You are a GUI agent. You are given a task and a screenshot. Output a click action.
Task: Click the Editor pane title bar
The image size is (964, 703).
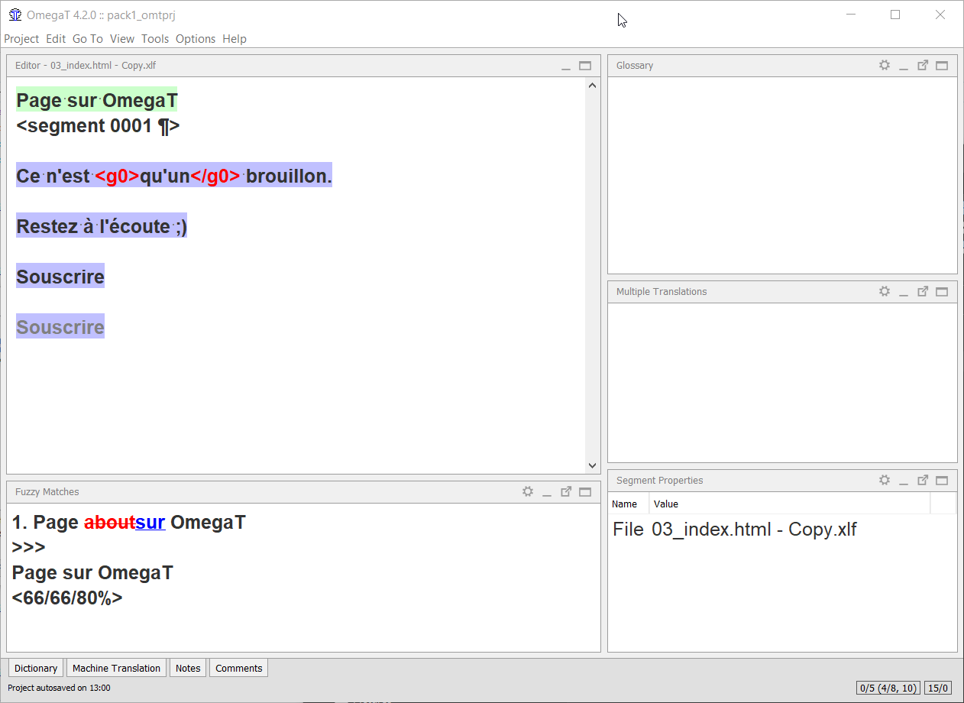pyautogui.click(x=304, y=66)
